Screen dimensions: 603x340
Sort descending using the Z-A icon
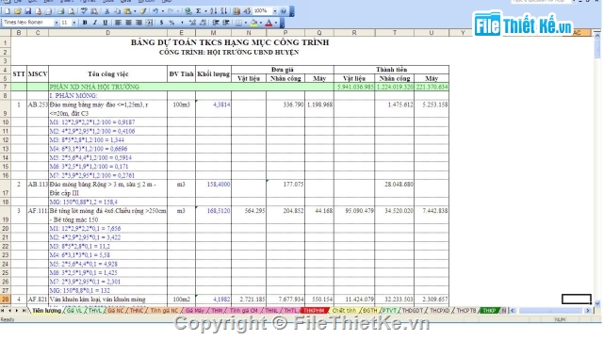[x=223, y=11]
